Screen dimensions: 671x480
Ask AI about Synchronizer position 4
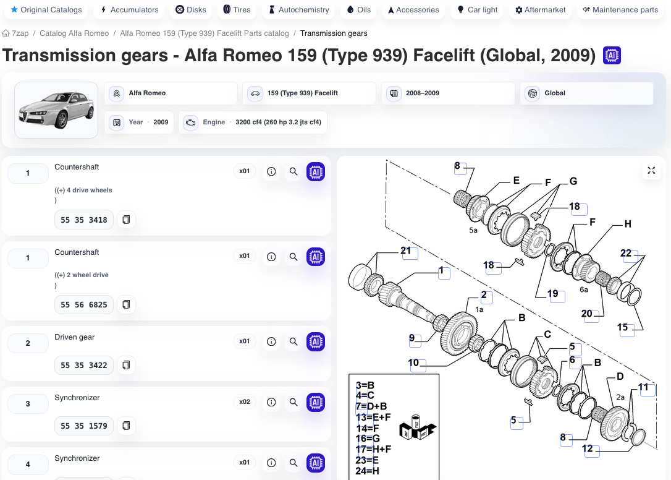(316, 463)
